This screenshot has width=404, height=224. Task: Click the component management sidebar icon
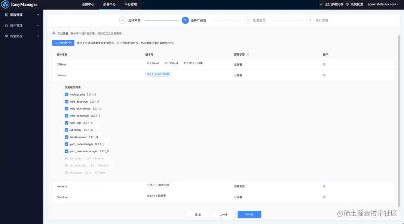tap(6, 25)
